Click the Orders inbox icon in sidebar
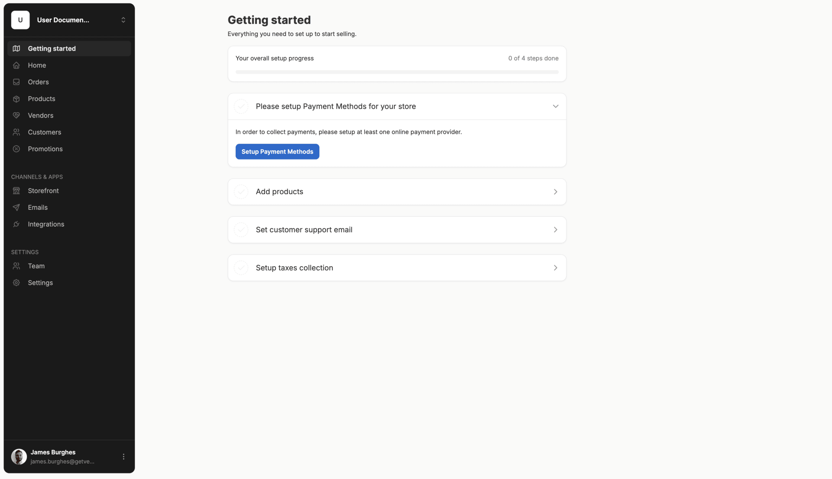Screen dimensions: 832x479 pos(16,82)
